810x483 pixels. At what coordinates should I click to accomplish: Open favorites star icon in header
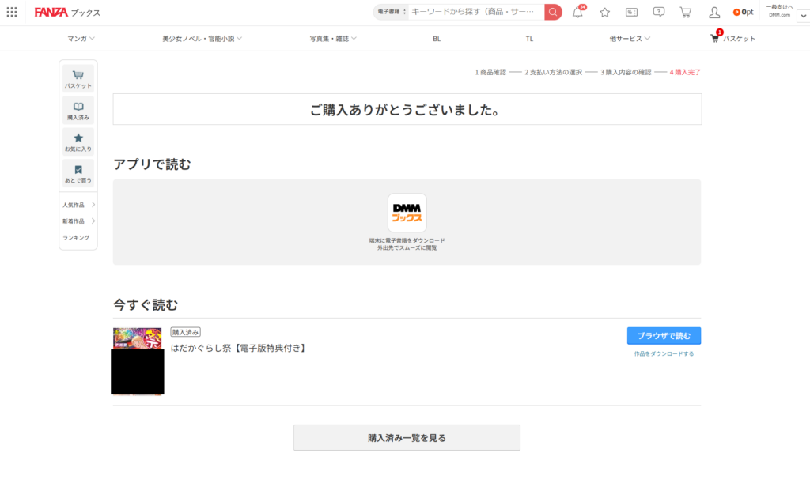click(605, 13)
